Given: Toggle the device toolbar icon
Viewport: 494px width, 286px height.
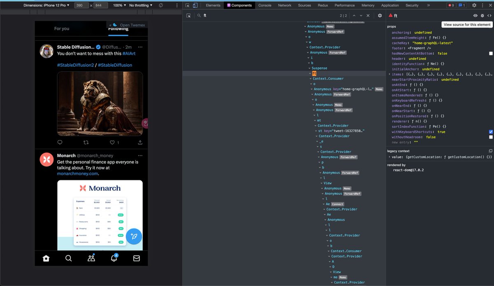Looking at the screenshot, I should [x=195, y=5].
